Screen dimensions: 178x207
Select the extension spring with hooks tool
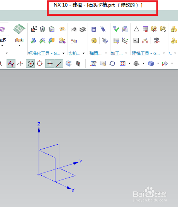coord(103,29)
